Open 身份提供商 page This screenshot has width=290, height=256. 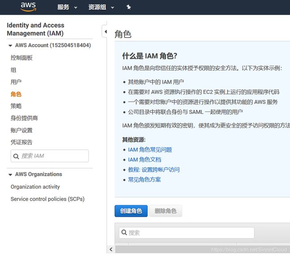coord(24,118)
